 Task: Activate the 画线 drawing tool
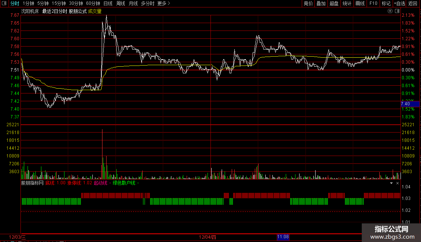[x=360, y=3]
